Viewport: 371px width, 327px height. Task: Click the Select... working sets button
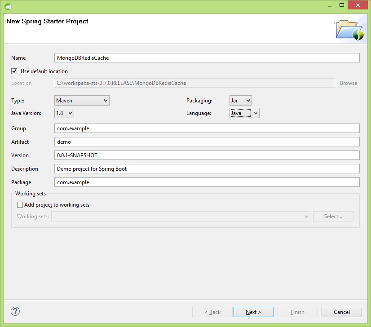(x=333, y=216)
